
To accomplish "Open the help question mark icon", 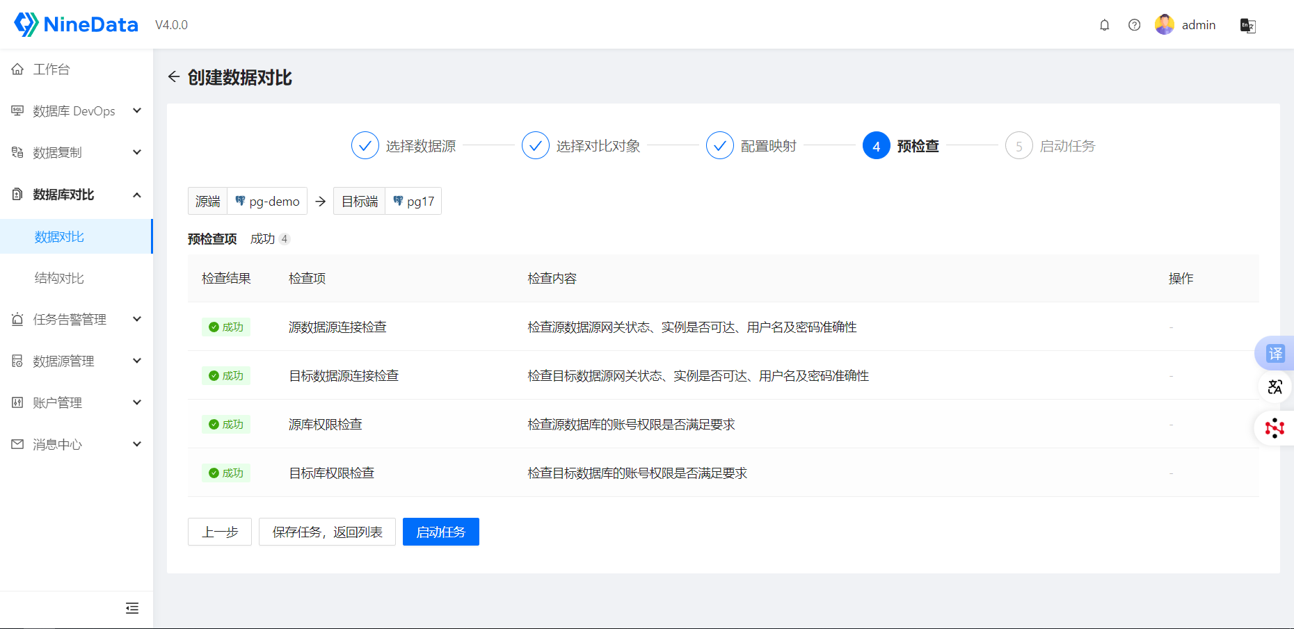I will 1134,25.
